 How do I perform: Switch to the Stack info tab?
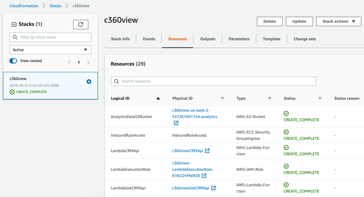(120, 39)
